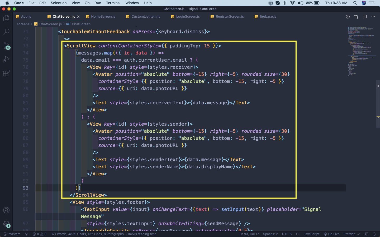The image size is (380, 237).
Task: Open the notifications bell
Action: click(374, 234)
